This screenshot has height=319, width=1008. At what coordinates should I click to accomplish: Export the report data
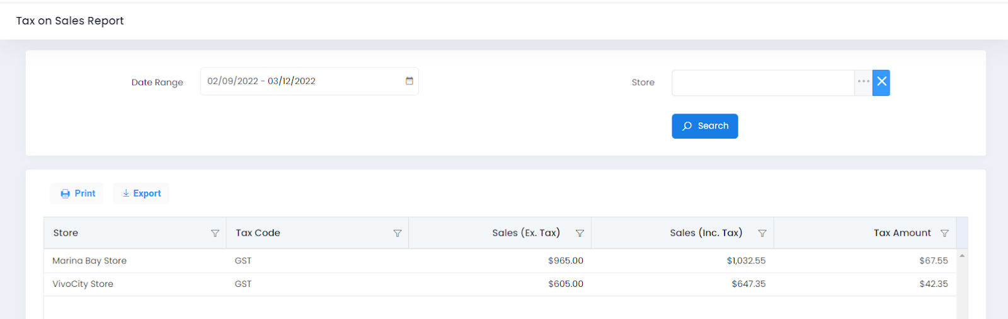[x=142, y=194]
